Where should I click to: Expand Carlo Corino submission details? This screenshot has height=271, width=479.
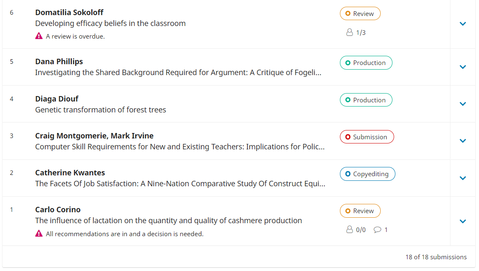[x=463, y=221]
